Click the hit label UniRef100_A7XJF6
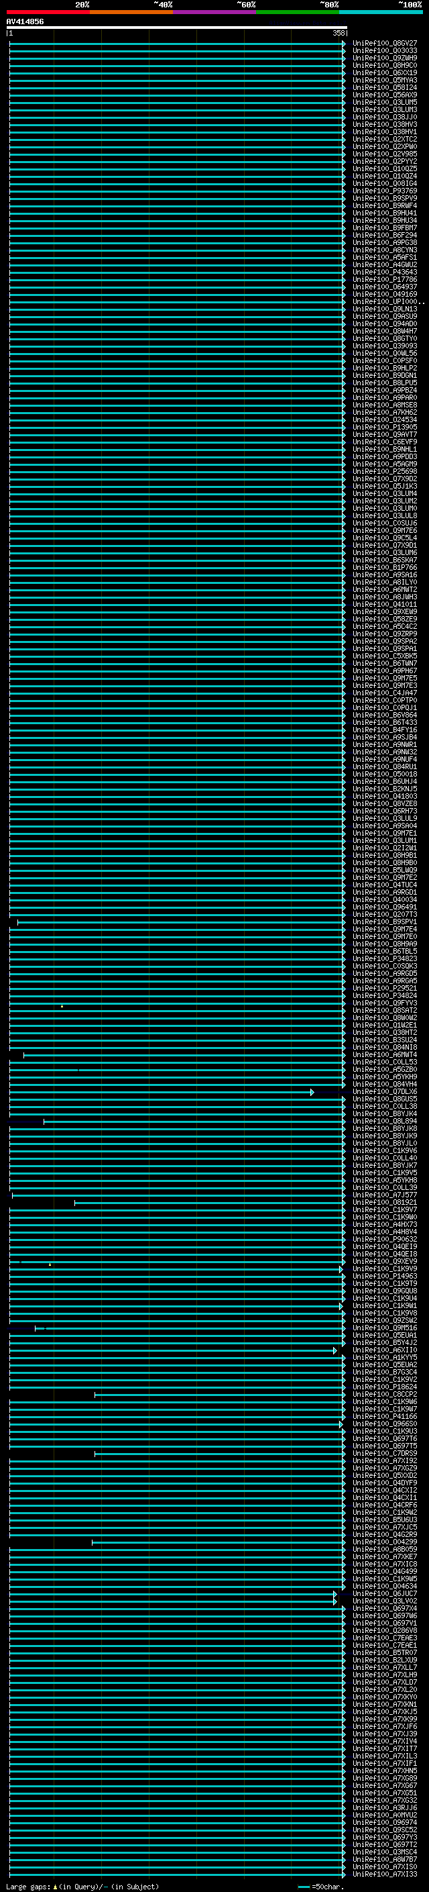 click(x=385, y=1726)
